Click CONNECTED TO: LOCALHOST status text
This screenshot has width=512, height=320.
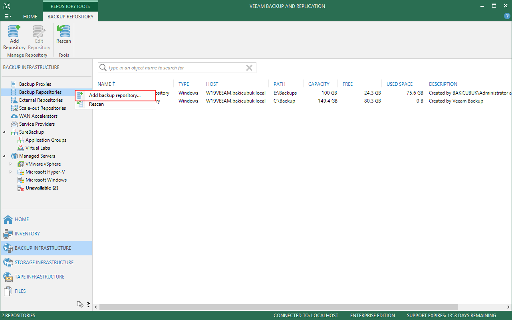click(x=306, y=316)
